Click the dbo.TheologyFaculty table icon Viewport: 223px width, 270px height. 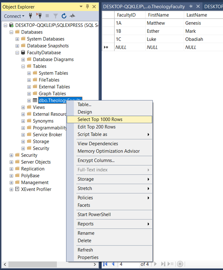35,100
